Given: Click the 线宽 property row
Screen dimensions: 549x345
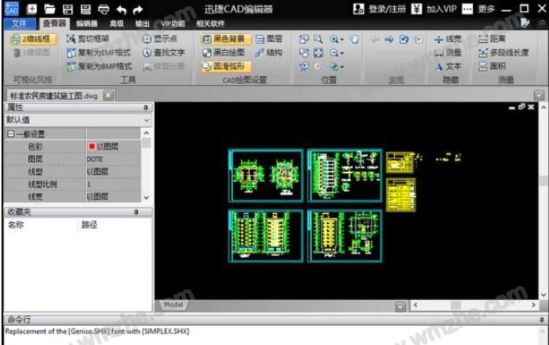Looking at the screenshot, I should coord(73,197).
